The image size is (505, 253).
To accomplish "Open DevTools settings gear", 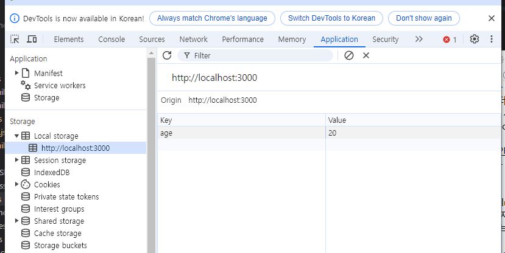I will click(474, 39).
